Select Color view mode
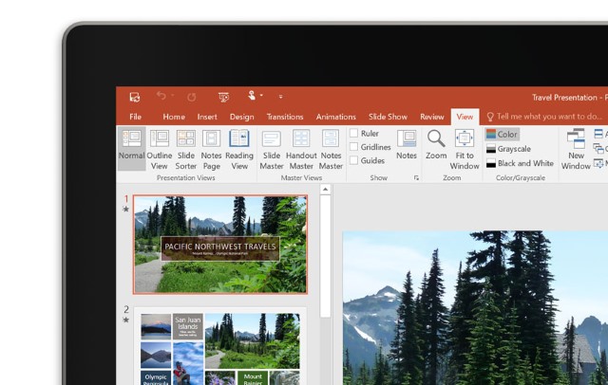 (x=502, y=135)
